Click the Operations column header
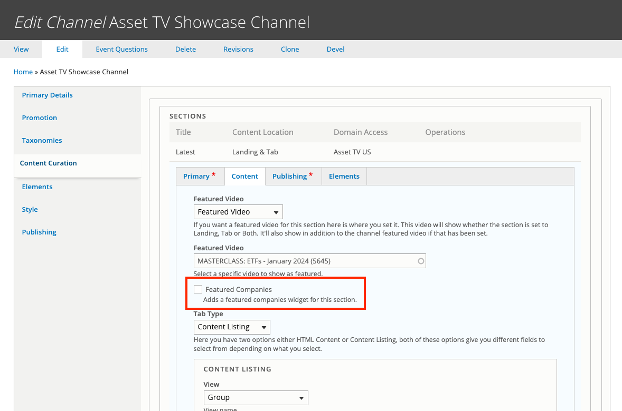The image size is (622, 411). 445,132
